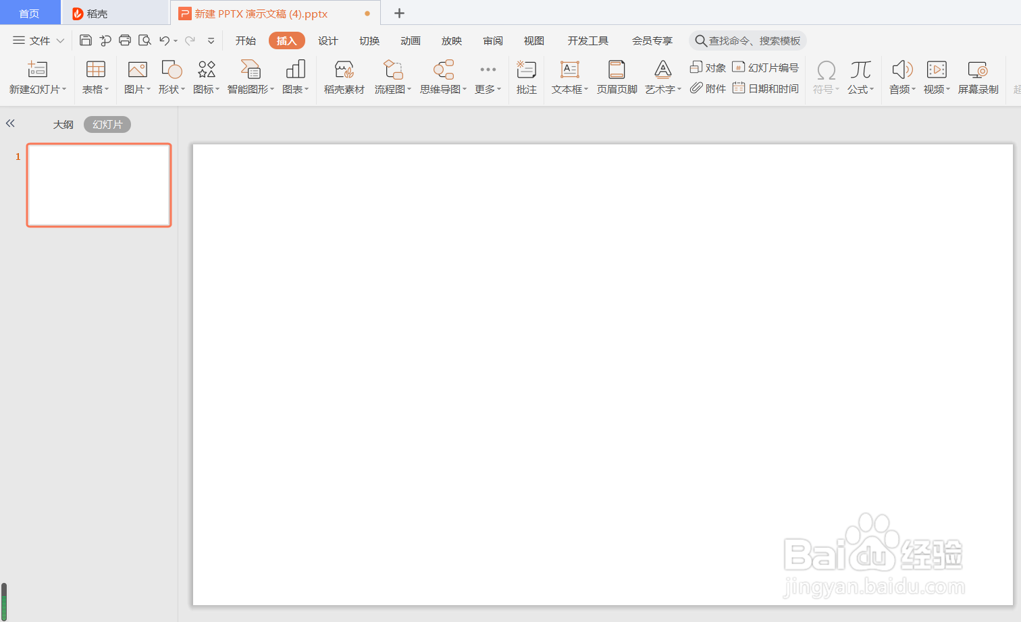1021x622 pixels.
Task: Open the 会员专享 ribbon tab
Action: [x=652, y=40]
